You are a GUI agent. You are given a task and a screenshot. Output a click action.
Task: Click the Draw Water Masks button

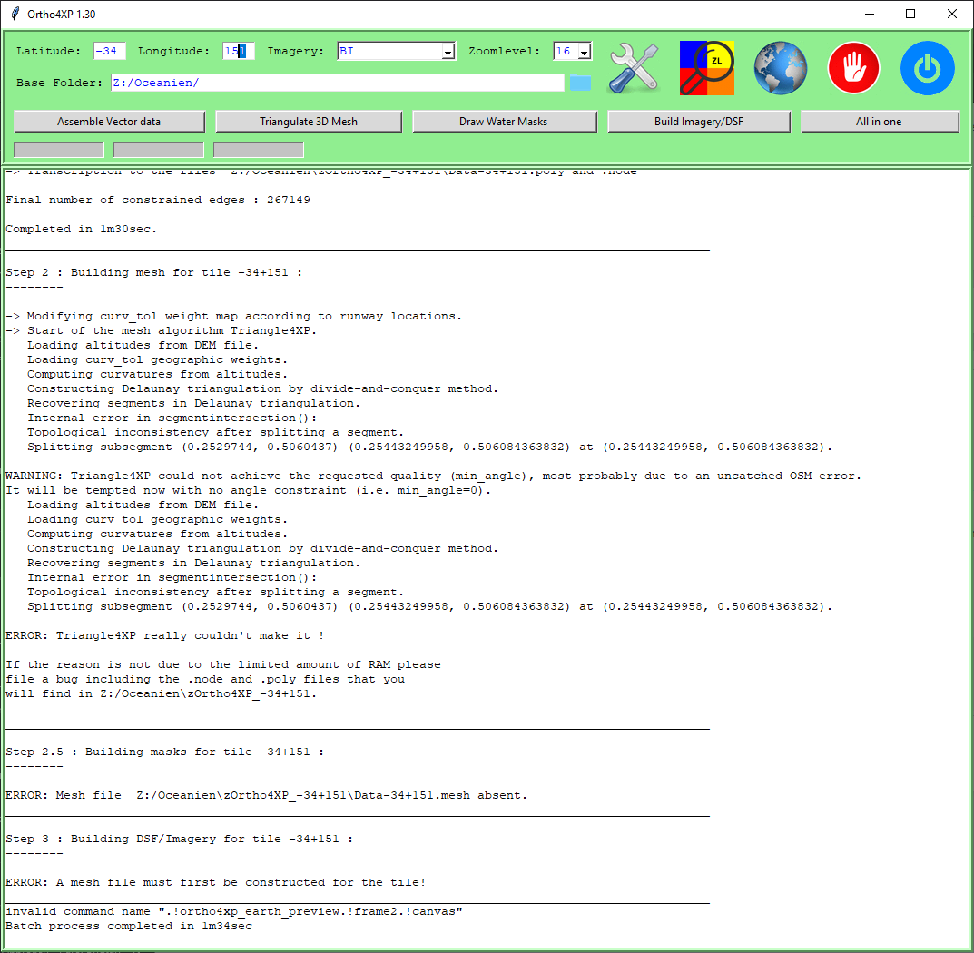(x=505, y=122)
